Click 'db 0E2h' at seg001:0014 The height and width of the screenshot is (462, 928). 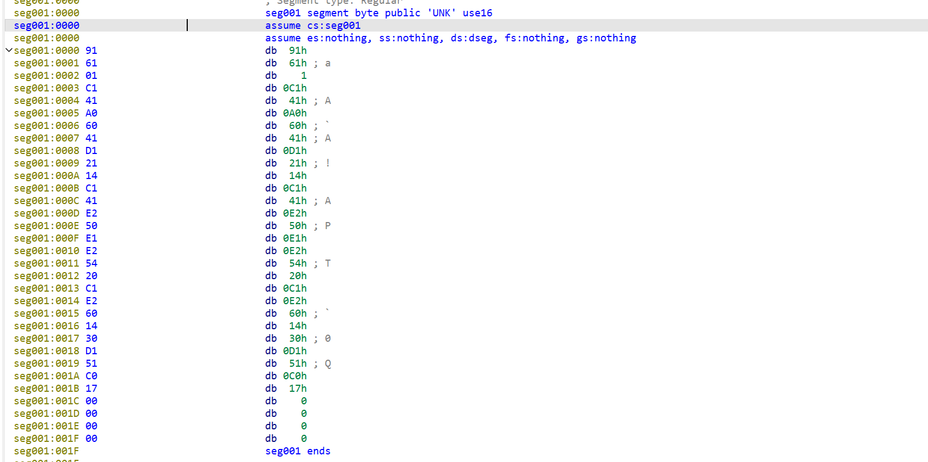(x=286, y=301)
